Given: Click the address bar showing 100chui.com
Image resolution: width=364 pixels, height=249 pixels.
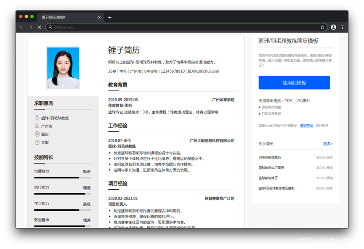Looking at the screenshot, I should (x=186, y=27).
